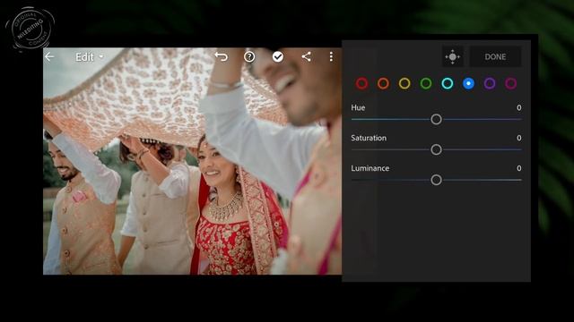574x322 pixels.
Task: Activate the targeted adjustment tool icon
Action: [x=452, y=56]
